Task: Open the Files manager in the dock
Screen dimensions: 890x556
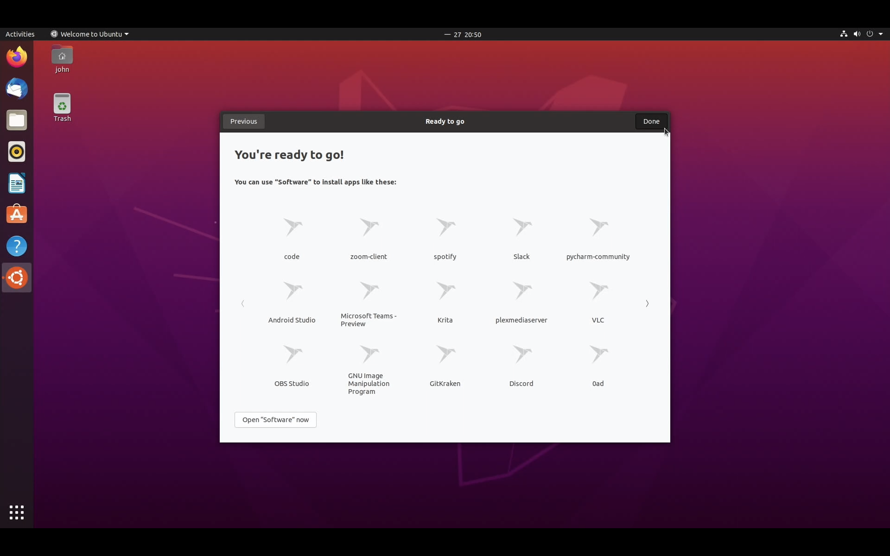Action: (17, 120)
